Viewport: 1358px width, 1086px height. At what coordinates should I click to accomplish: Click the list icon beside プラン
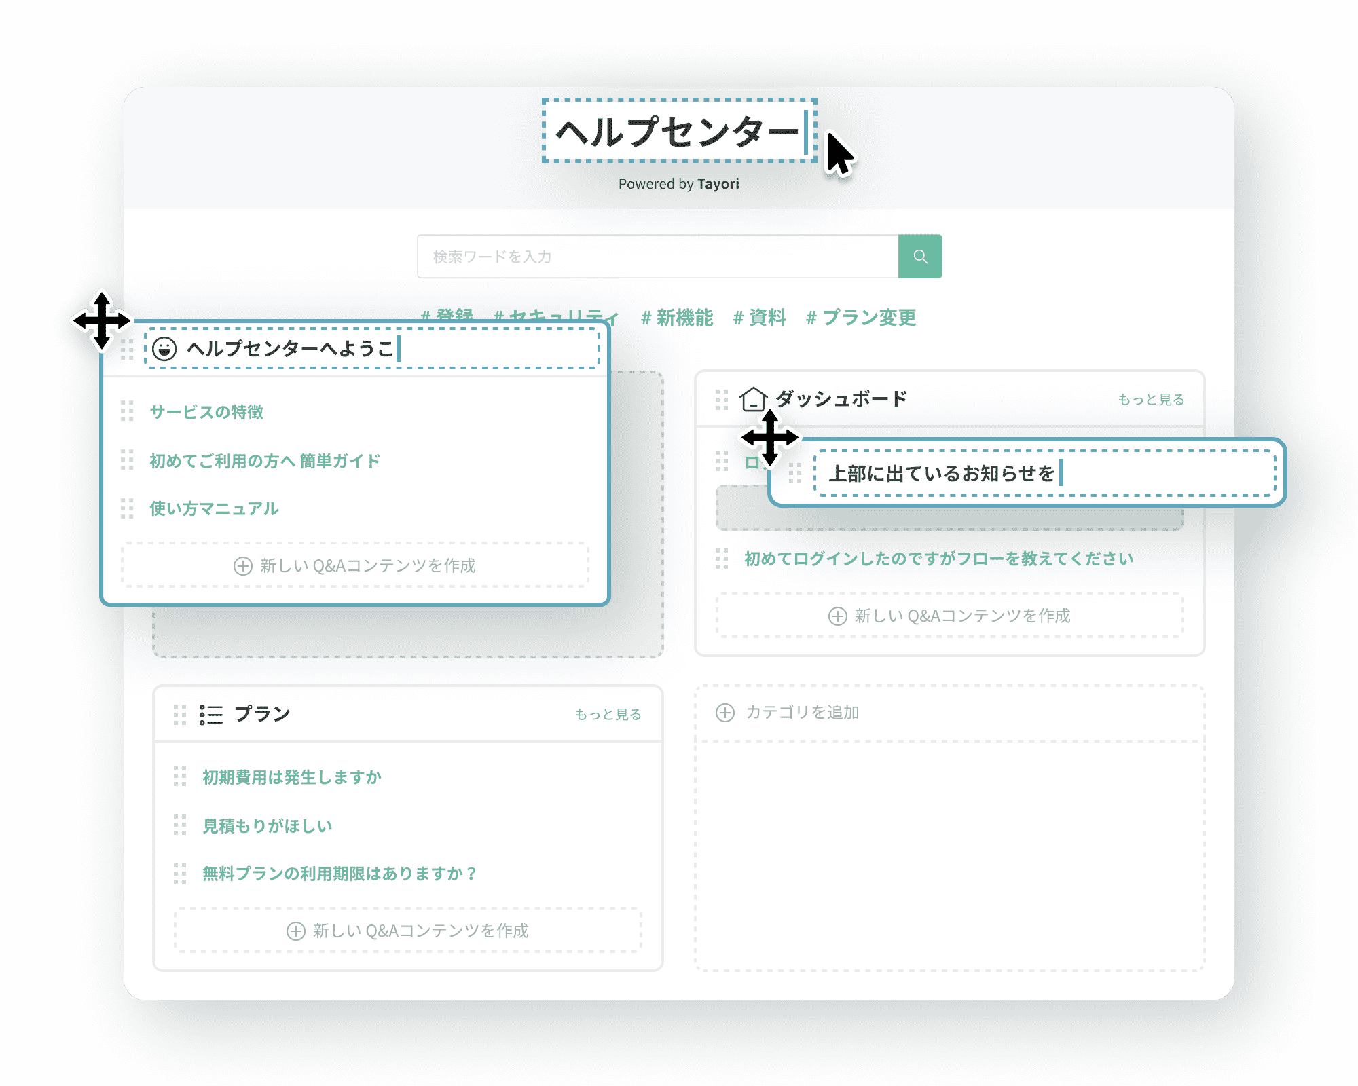pyautogui.click(x=210, y=713)
